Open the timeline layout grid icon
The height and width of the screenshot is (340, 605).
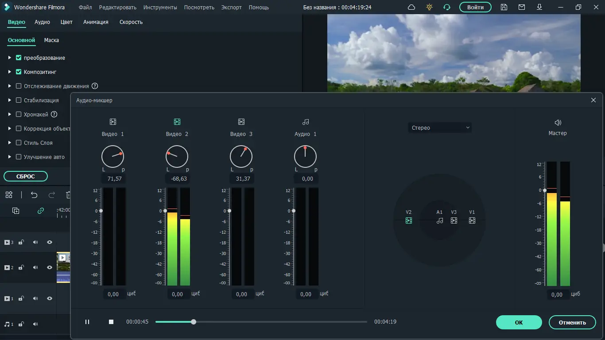[x=9, y=195]
